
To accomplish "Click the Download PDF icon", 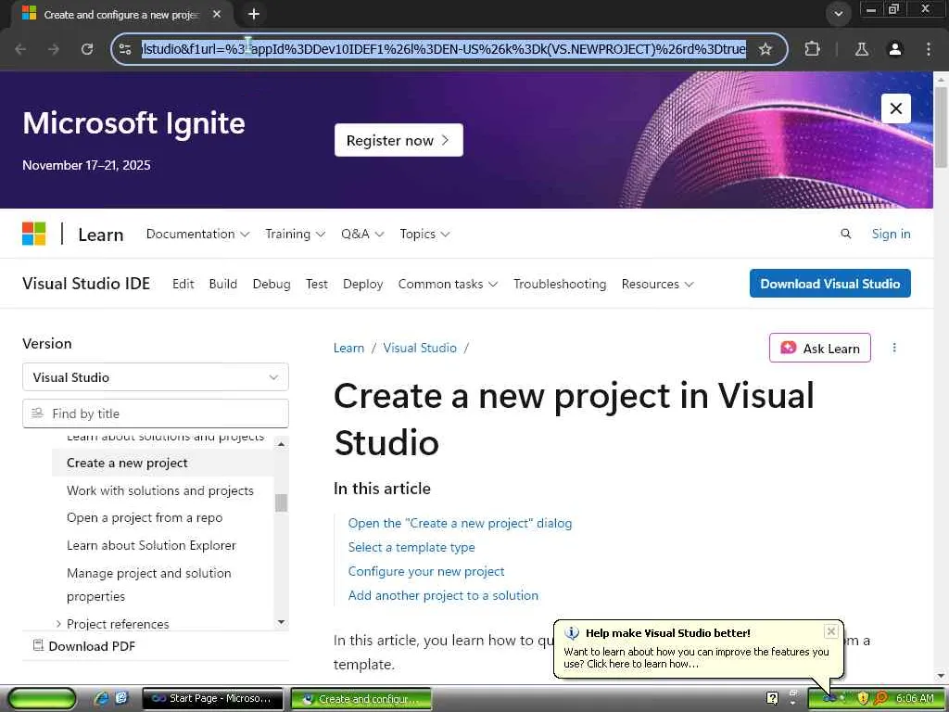I will pyautogui.click(x=38, y=645).
